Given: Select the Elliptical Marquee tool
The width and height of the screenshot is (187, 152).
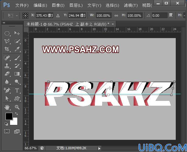Looking at the screenshot, I should (x=7, y=33).
